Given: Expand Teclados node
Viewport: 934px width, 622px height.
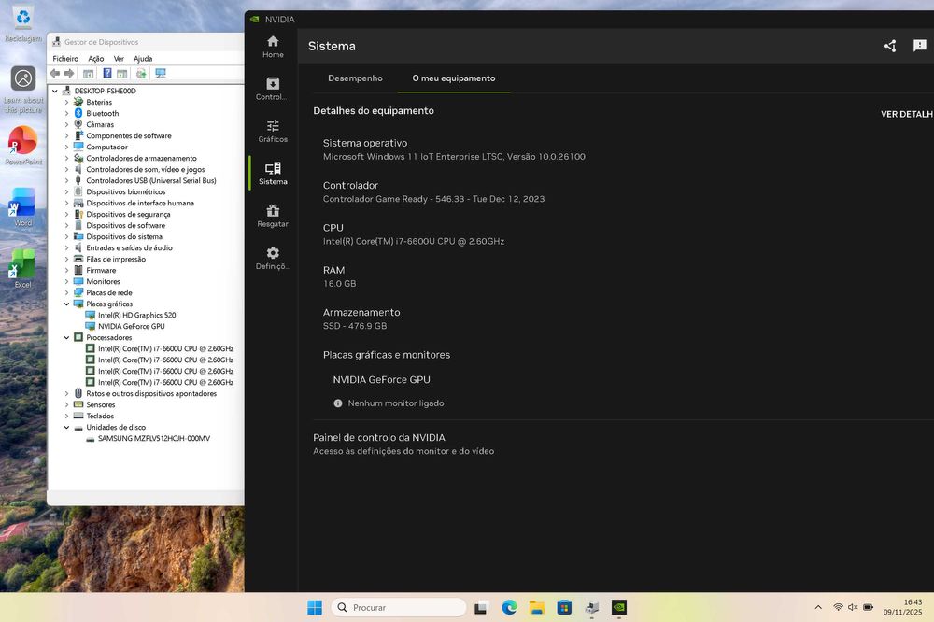Looking at the screenshot, I should [66, 416].
